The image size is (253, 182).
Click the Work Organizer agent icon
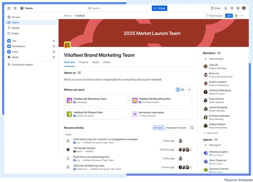pyautogui.click(x=205, y=161)
